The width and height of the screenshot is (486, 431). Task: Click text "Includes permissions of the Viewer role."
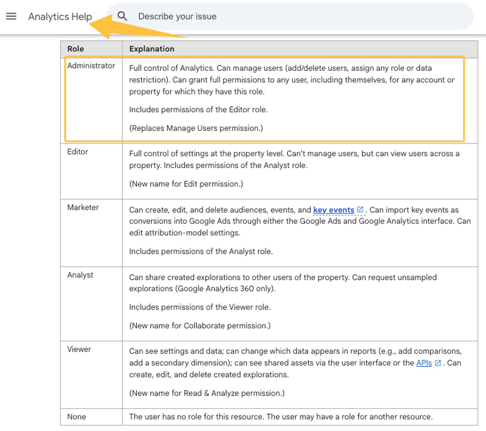200,307
